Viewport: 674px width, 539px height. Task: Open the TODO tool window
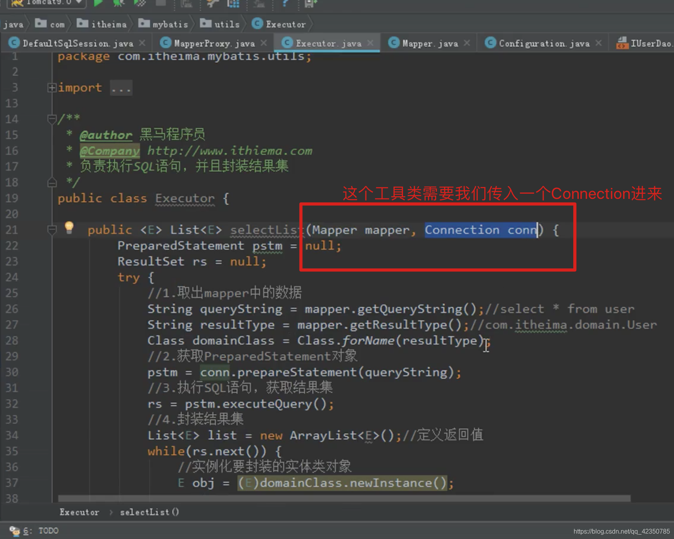coord(34,531)
